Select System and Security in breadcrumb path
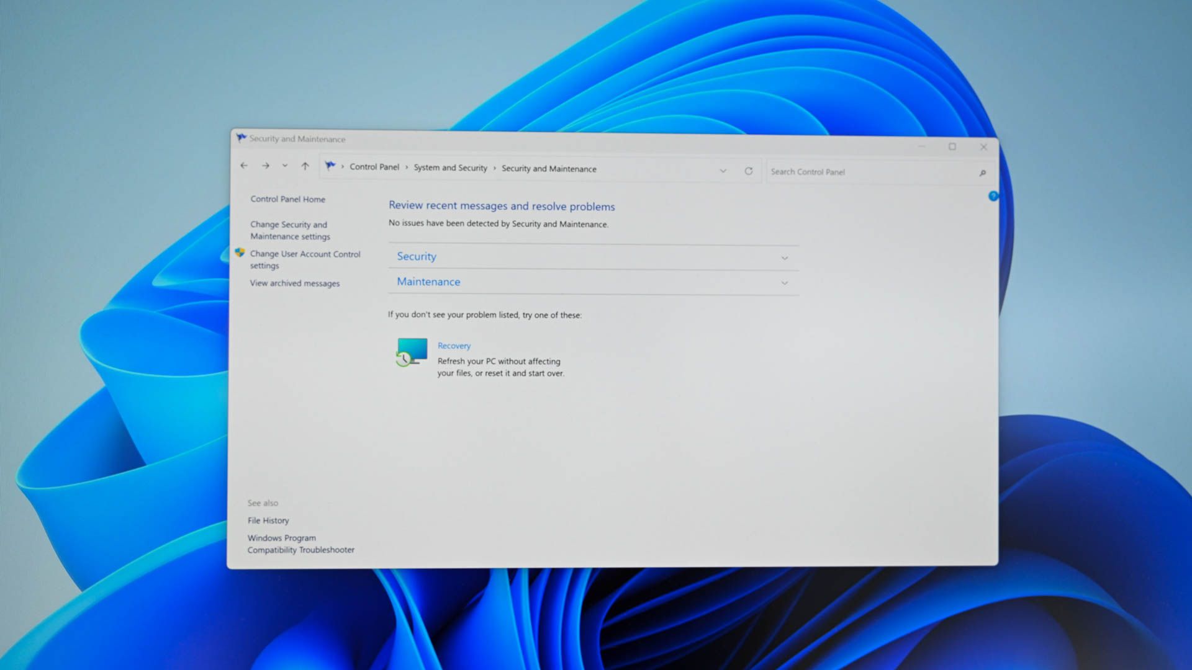The width and height of the screenshot is (1192, 670). click(450, 167)
